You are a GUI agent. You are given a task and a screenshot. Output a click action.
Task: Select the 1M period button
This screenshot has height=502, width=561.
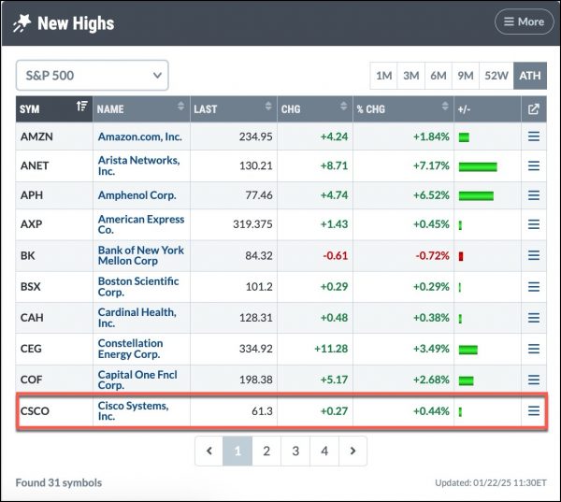point(383,76)
